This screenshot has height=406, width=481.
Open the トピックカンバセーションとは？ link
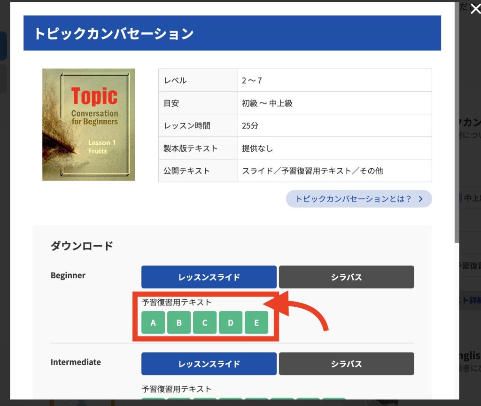pyautogui.click(x=358, y=199)
